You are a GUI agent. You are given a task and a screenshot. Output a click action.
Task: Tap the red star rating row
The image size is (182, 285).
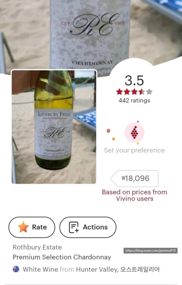[134, 92]
